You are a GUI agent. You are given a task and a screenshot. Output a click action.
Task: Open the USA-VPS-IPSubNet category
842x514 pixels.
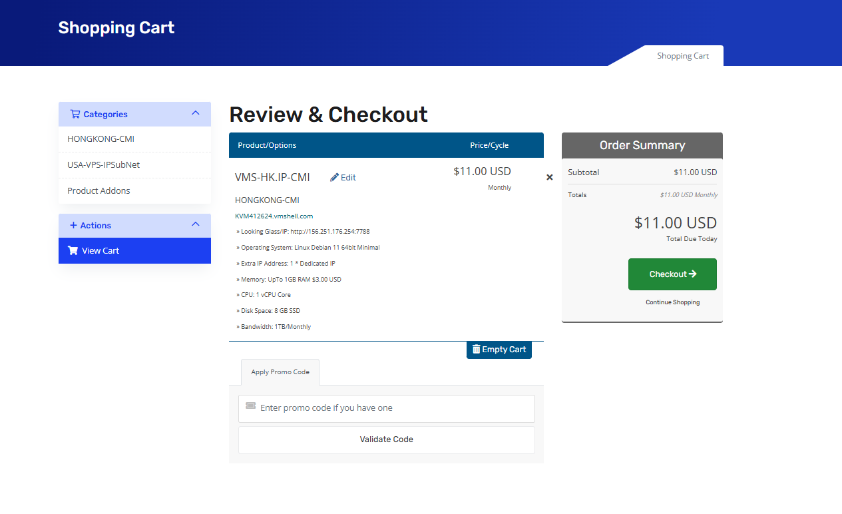pos(103,164)
